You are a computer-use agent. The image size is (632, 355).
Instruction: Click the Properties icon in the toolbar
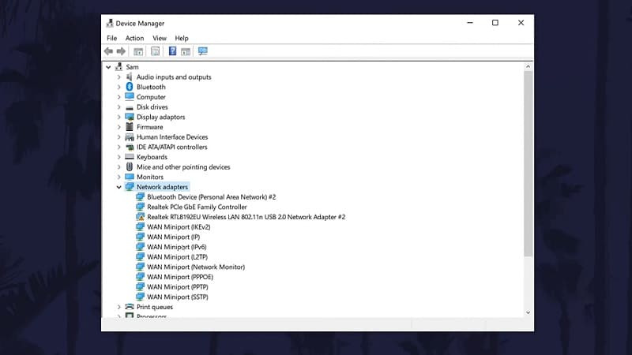pyautogui.click(x=156, y=51)
